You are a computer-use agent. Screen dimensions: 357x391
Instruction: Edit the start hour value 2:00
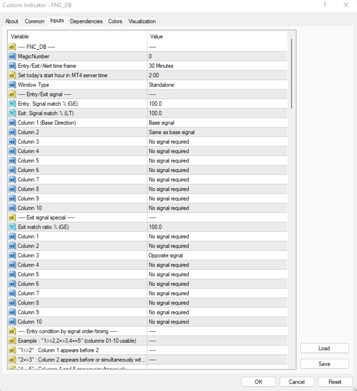click(217, 75)
